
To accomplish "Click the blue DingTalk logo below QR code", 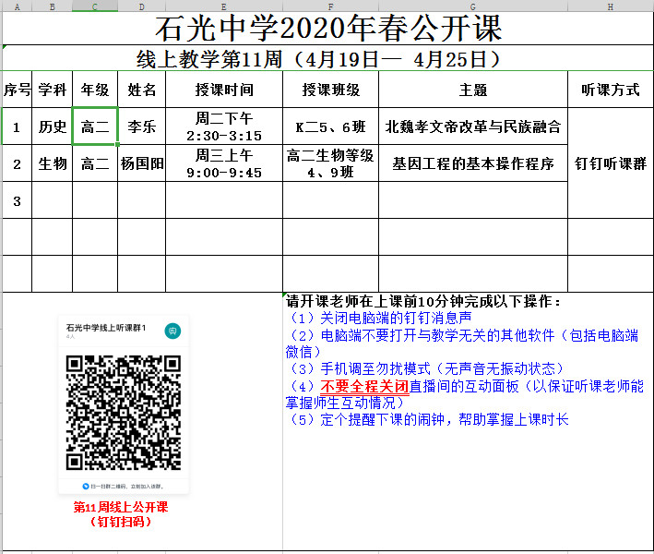I will [86, 485].
